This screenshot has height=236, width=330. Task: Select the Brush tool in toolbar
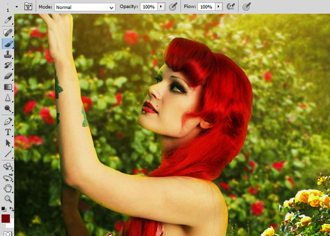(8, 44)
